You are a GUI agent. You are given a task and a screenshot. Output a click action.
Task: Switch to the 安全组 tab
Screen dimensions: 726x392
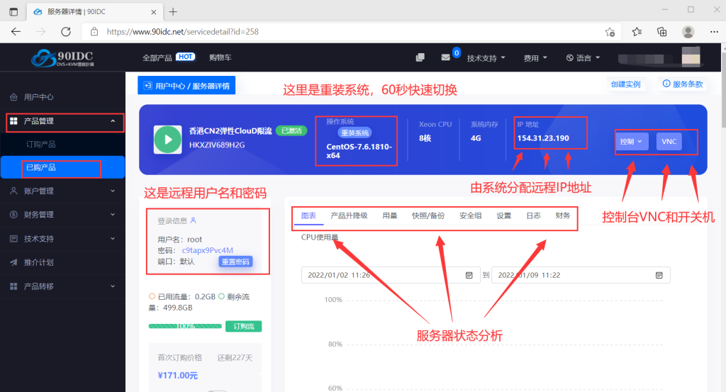471,215
